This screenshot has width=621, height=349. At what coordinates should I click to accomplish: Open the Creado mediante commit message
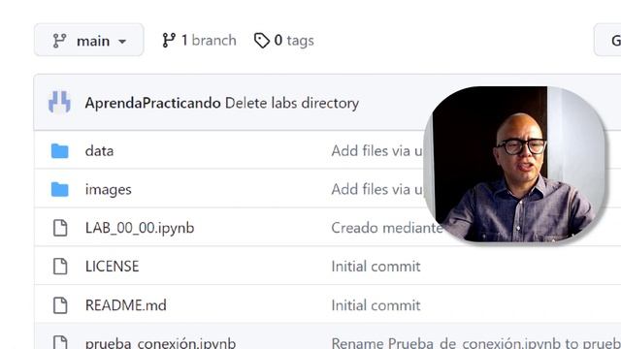(x=387, y=228)
